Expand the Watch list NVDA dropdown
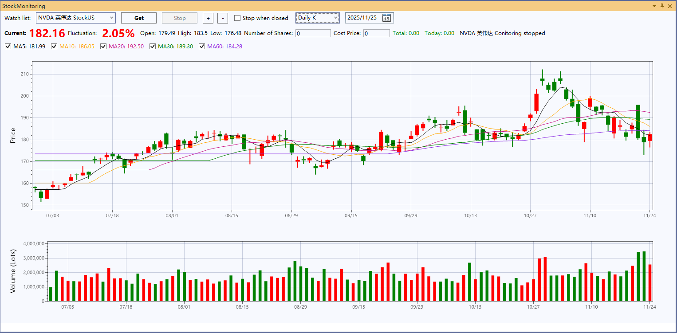 tap(111, 18)
